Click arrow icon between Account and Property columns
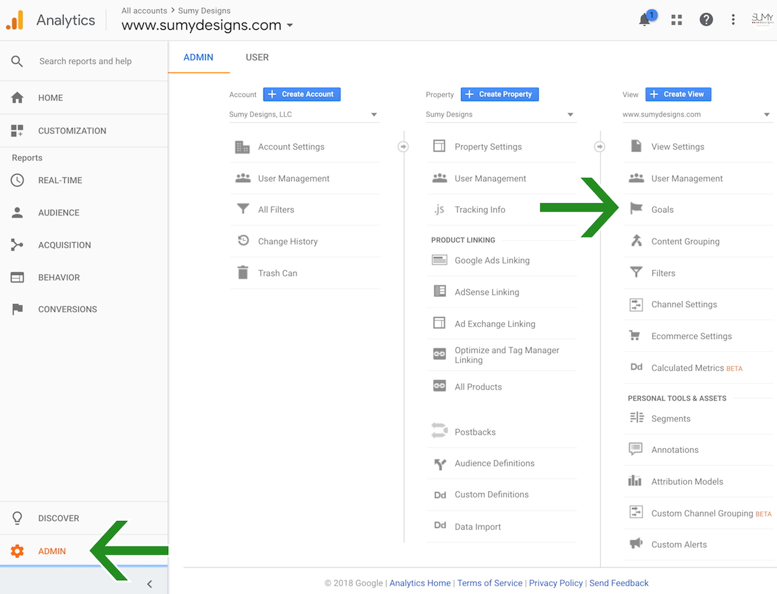Viewport: 777px width, 594px height. [403, 147]
